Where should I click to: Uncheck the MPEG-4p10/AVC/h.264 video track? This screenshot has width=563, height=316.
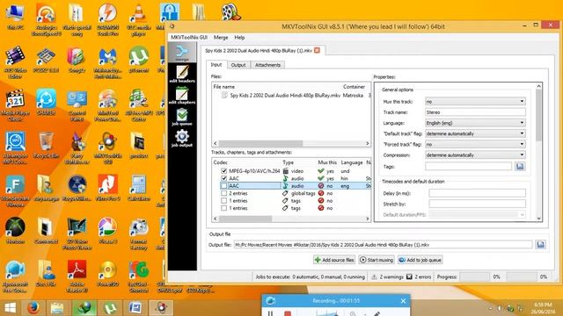224,171
